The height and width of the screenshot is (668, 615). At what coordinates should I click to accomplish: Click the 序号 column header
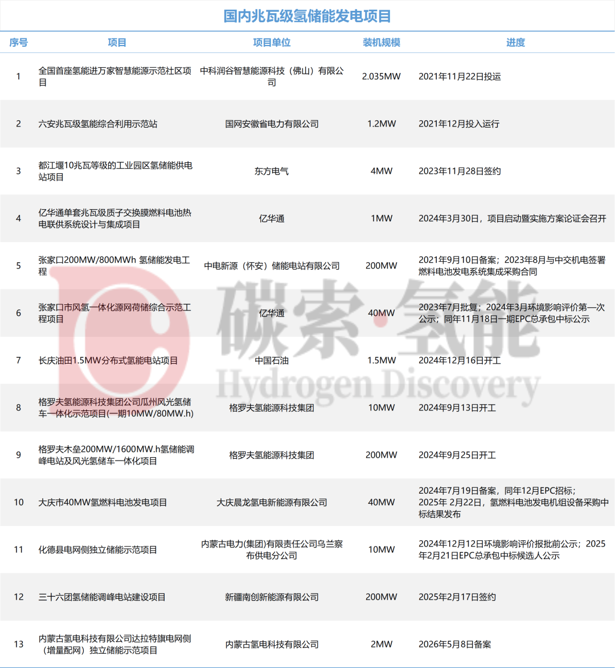pyautogui.click(x=18, y=43)
